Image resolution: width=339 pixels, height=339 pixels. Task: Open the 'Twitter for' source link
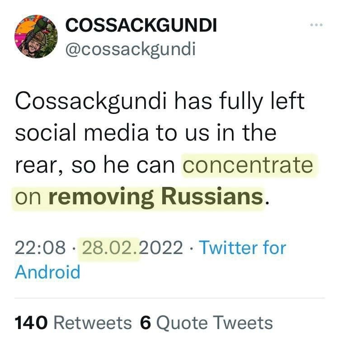click(242, 248)
